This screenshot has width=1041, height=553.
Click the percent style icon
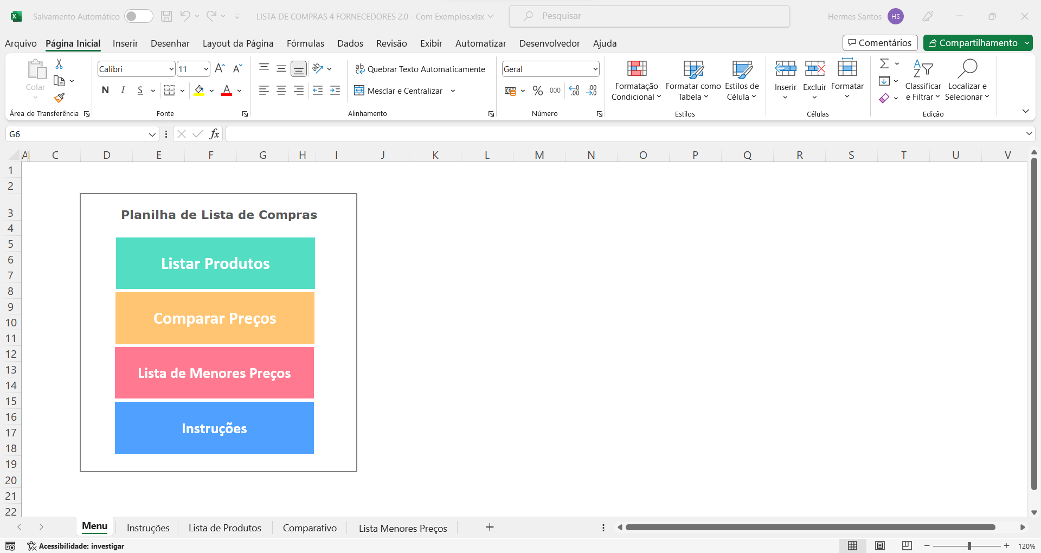538,91
